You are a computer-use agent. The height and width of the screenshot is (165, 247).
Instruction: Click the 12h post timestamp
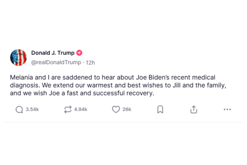point(90,62)
